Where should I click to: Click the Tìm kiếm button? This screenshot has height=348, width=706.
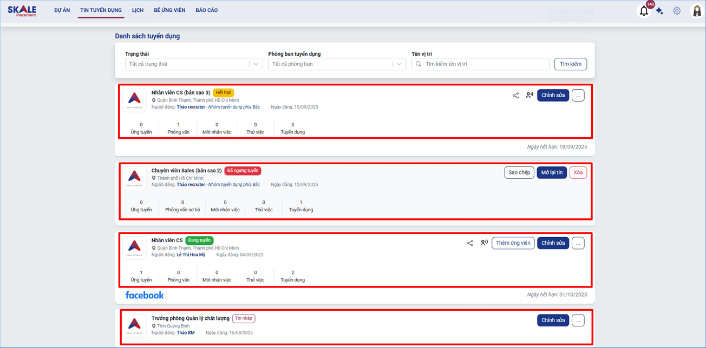pyautogui.click(x=570, y=64)
